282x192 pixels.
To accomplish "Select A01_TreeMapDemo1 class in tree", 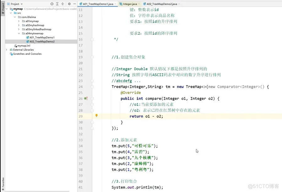I will coord(42,38).
